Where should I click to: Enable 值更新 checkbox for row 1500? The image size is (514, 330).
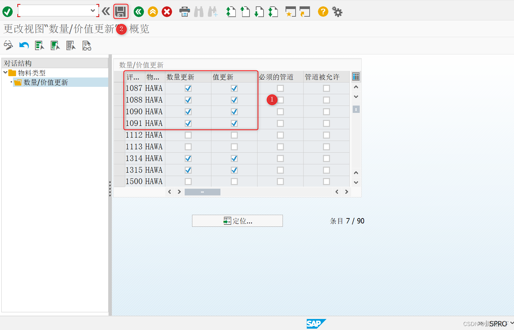[234, 181]
